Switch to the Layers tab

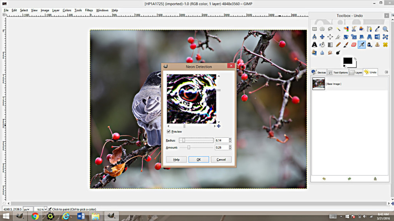356,72
